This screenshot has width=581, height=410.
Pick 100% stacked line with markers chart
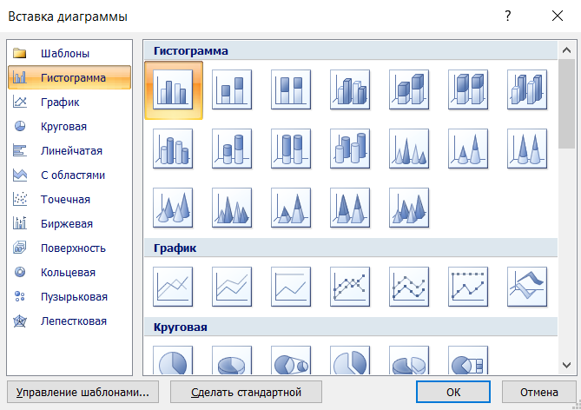(x=468, y=287)
